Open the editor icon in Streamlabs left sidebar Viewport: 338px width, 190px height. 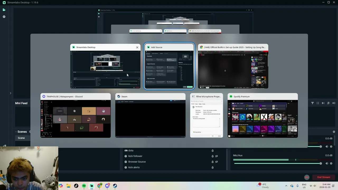point(4,10)
